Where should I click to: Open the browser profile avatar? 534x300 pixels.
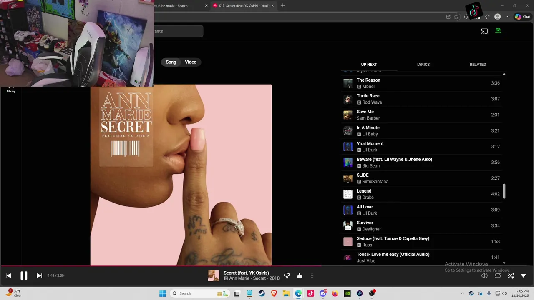[497, 17]
